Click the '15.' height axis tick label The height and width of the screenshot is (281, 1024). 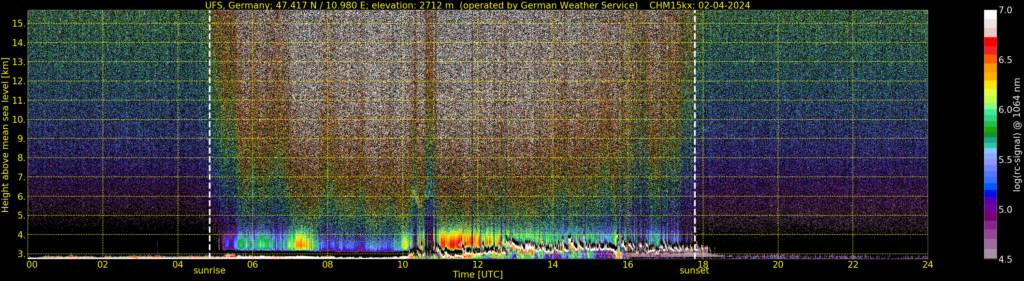(19, 24)
